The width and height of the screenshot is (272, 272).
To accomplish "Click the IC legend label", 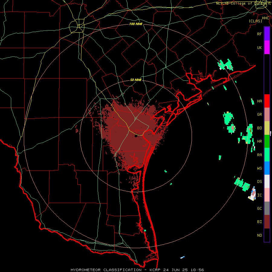I will (260, 195).
